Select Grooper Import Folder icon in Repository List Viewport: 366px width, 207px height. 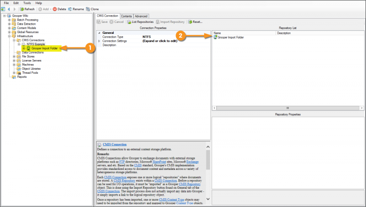tap(215, 37)
